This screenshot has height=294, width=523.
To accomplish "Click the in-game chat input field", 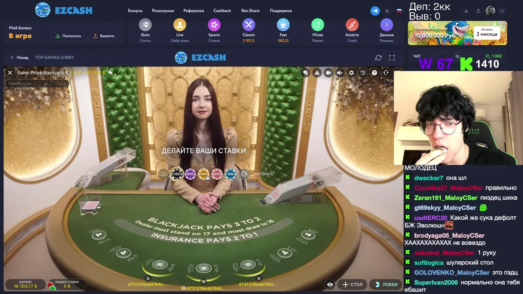I will coord(37,83).
